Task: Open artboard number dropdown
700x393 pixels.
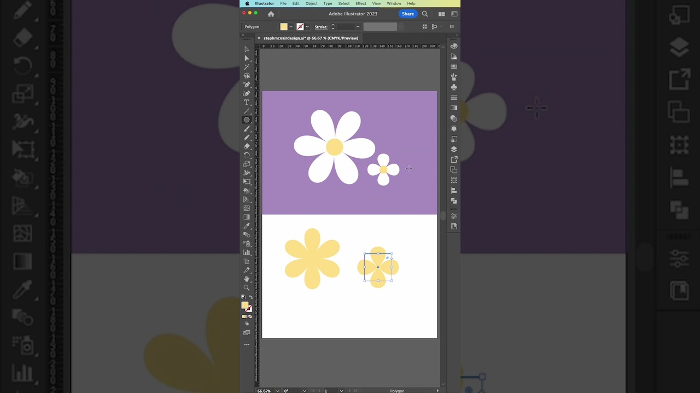Action: tap(342, 391)
